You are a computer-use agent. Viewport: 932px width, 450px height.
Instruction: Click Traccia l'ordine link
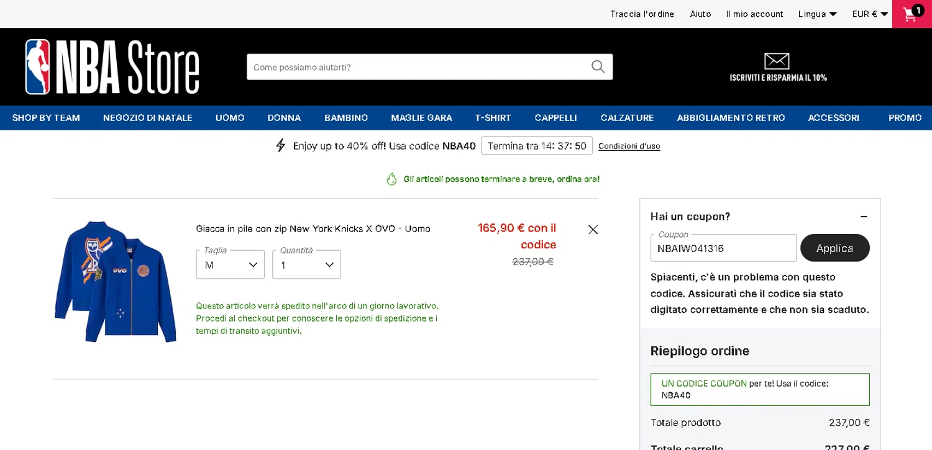pos(642,14)
